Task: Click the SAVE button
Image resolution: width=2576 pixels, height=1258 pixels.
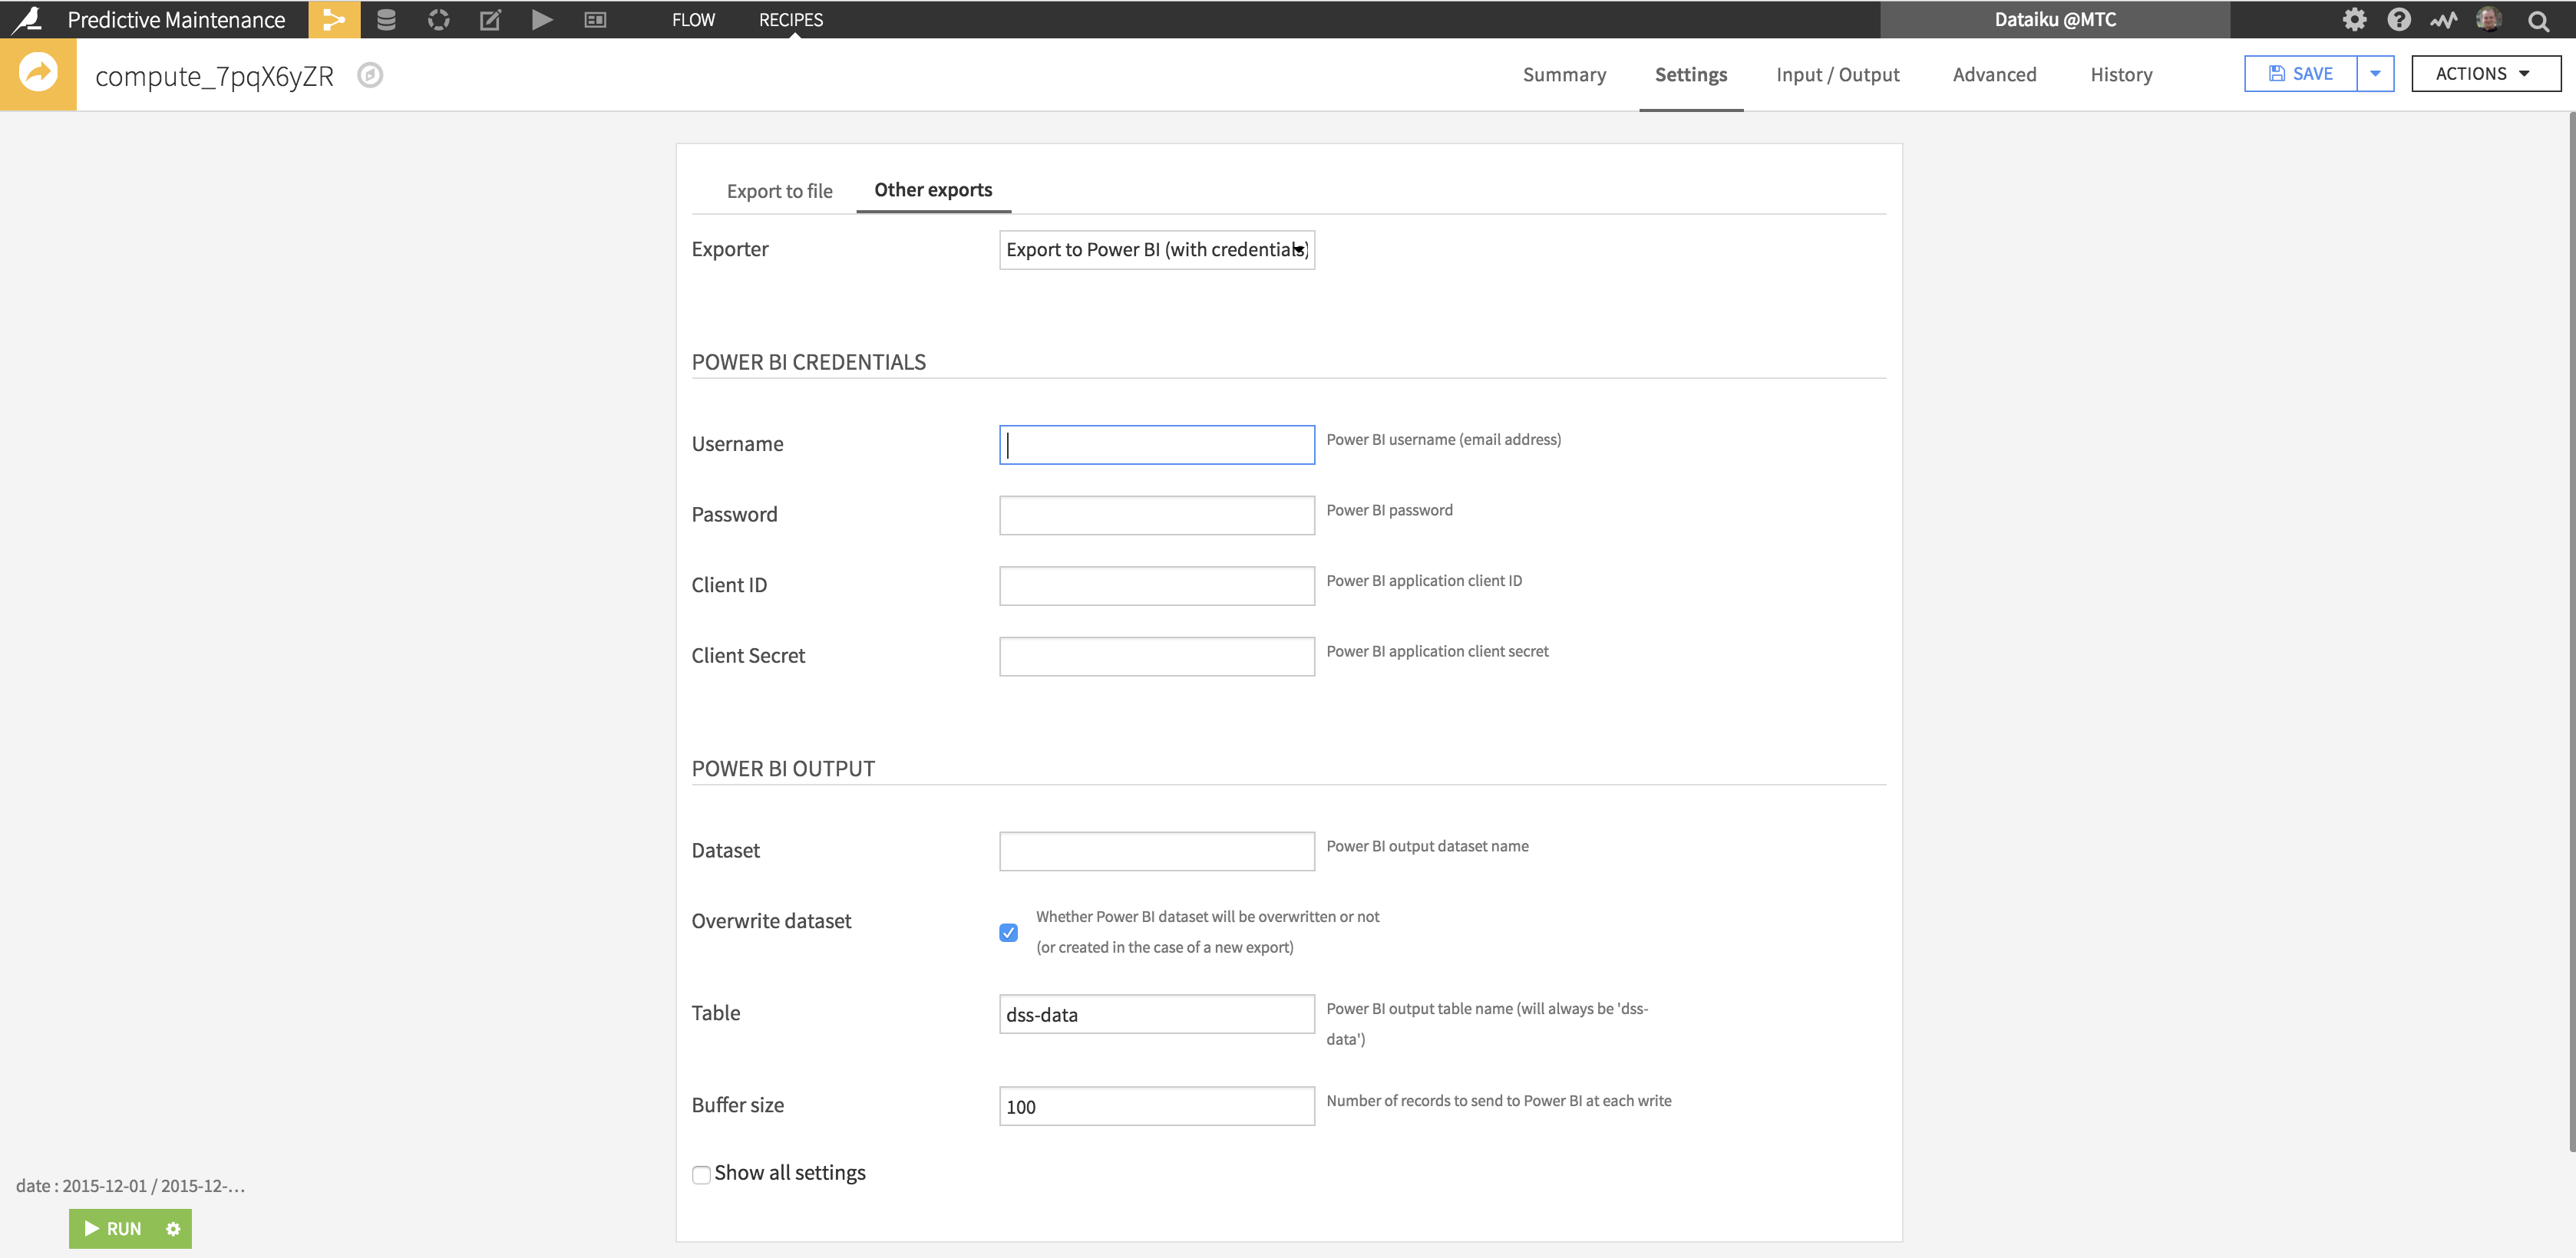Action: coord(2300,74)
